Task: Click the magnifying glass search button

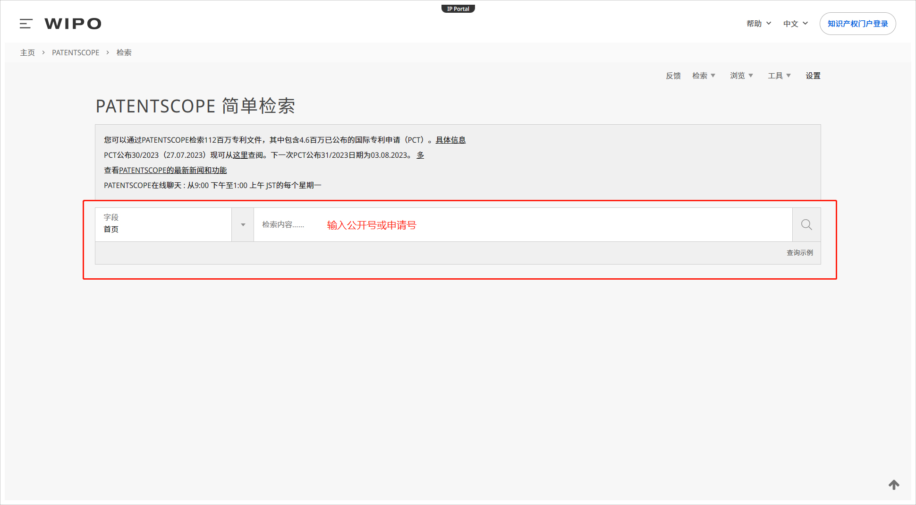Action: click(806, 225)
